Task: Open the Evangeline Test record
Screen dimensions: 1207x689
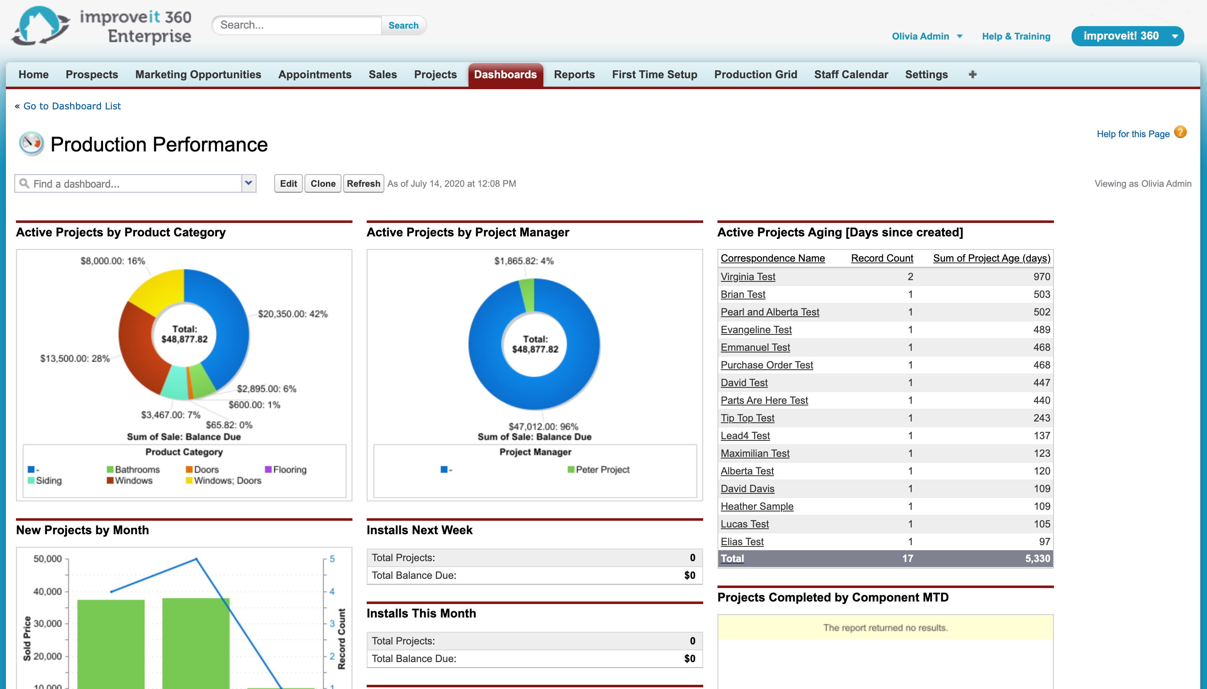Action: point(756,329)
